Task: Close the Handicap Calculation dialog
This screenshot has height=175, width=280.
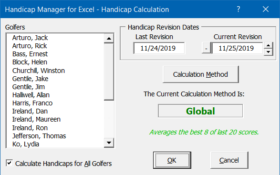Action: (x=266, y=9)
